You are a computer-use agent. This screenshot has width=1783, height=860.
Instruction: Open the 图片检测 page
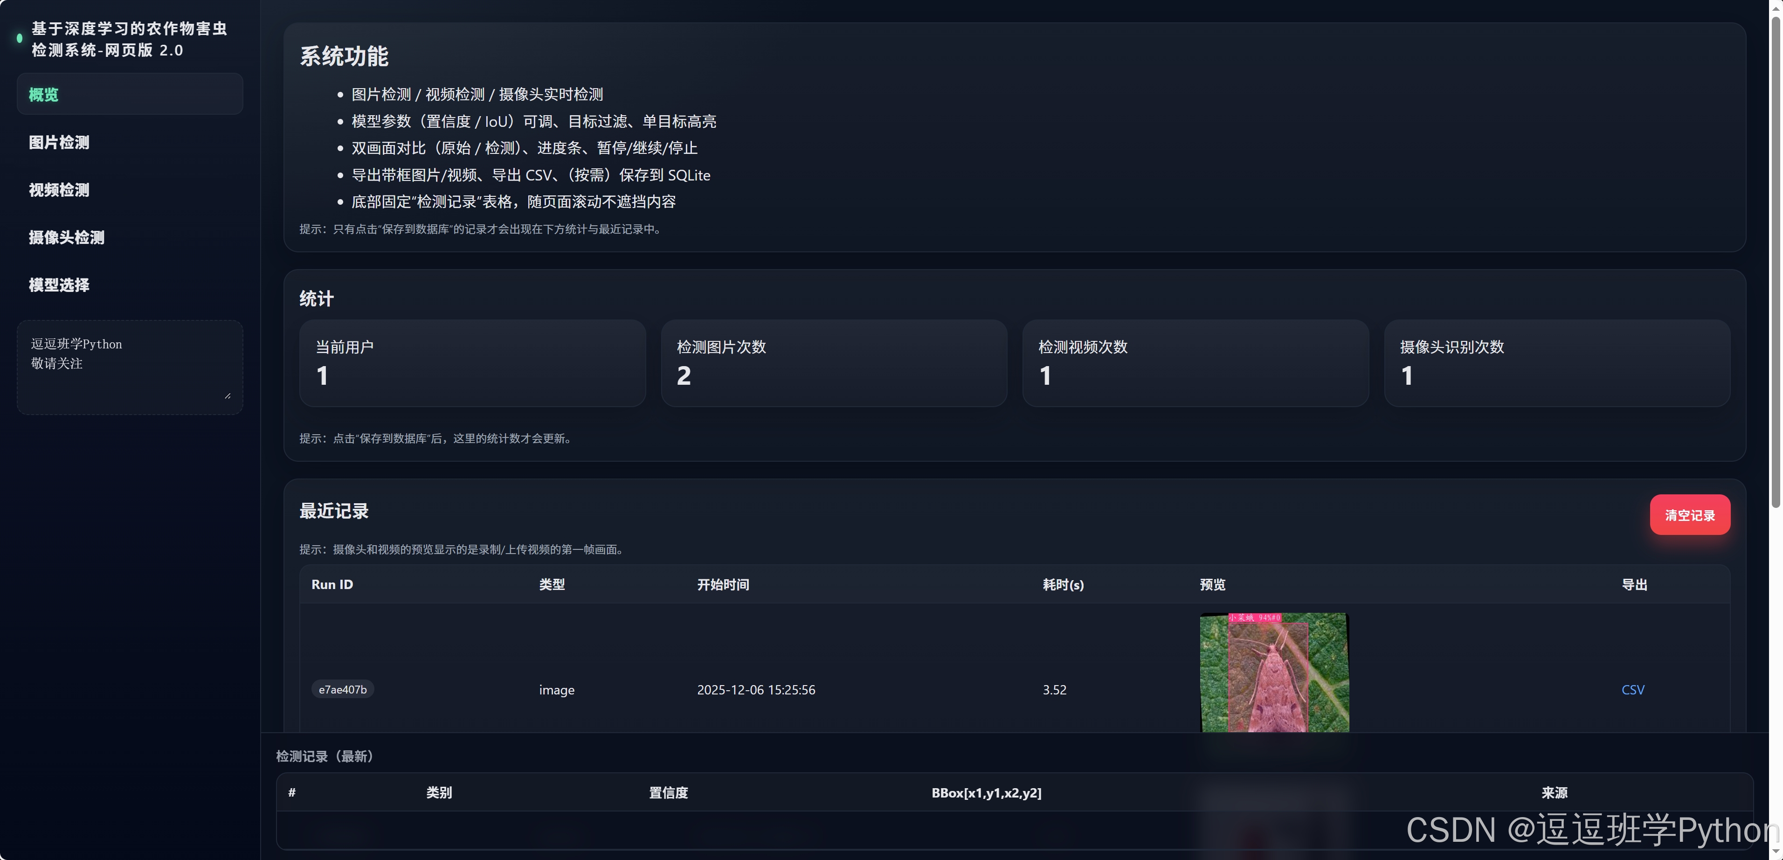(59, 142)
